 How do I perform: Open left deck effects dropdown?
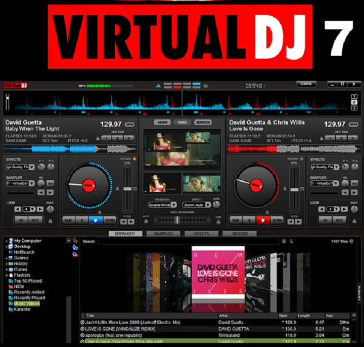click(x=20, y=167)
